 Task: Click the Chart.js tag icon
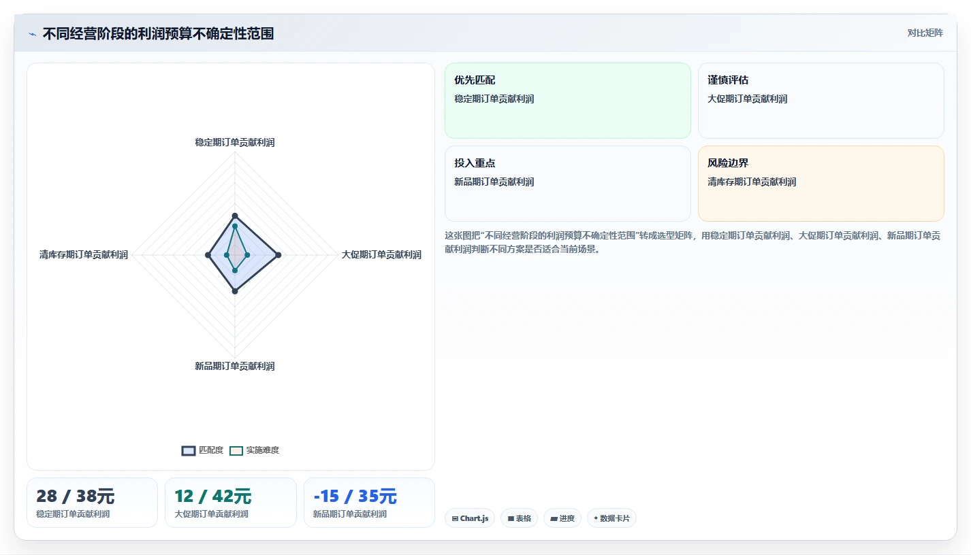pyautogui.click(x=455, y=518)
